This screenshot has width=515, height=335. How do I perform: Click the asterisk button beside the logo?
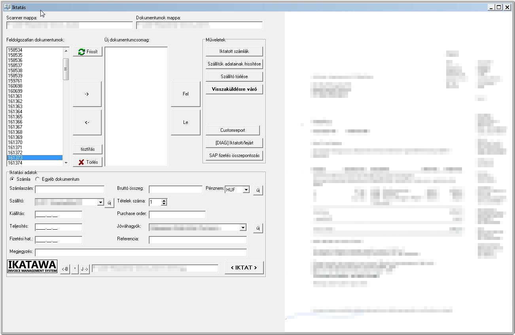pos(75,269)
